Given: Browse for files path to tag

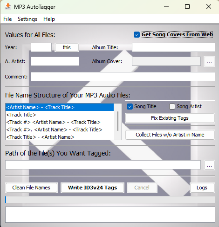Looking at the screenshot, I should tap(209, 165).
